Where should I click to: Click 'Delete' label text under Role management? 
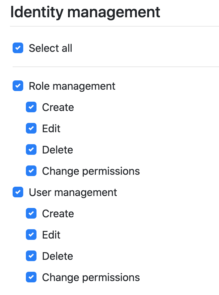pyautogui.click(x=57, y=150)
